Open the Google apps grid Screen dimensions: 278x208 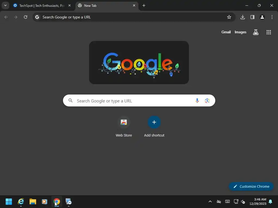(x=268, y=32)
